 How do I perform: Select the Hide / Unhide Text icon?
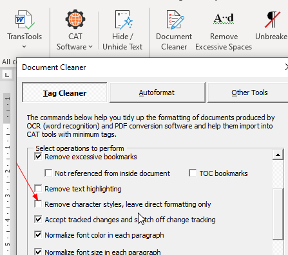124,20
